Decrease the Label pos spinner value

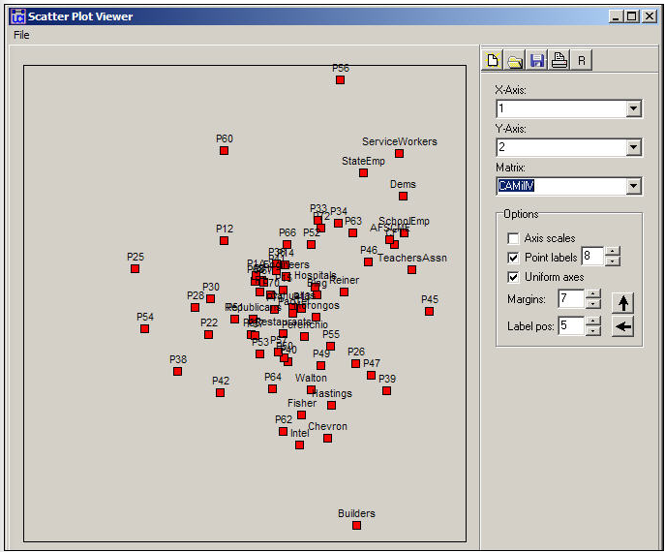(593, 331)
